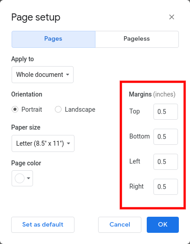Click the Right margin field
Screen dimensions: 190x244
[x=165, y=187]
